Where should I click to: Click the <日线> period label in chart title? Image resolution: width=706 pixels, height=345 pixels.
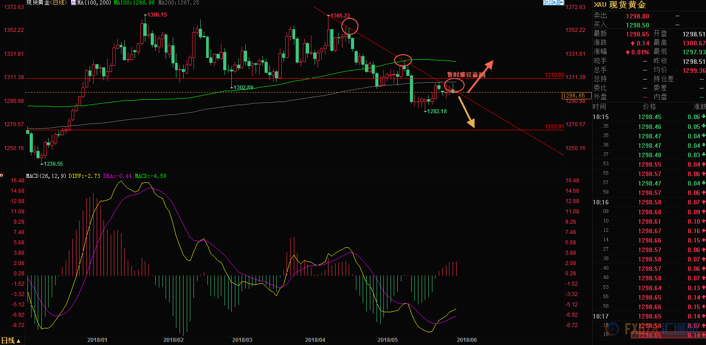(58, 3)
